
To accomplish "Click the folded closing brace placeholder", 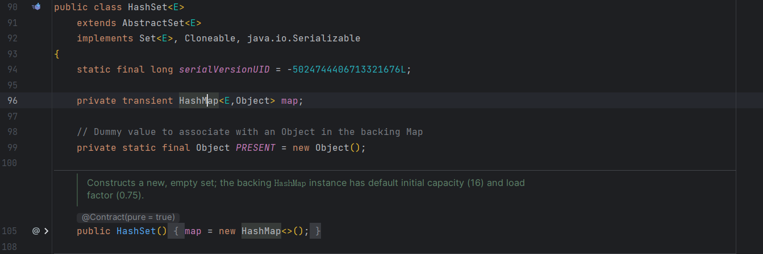I will tap(318, 231).
